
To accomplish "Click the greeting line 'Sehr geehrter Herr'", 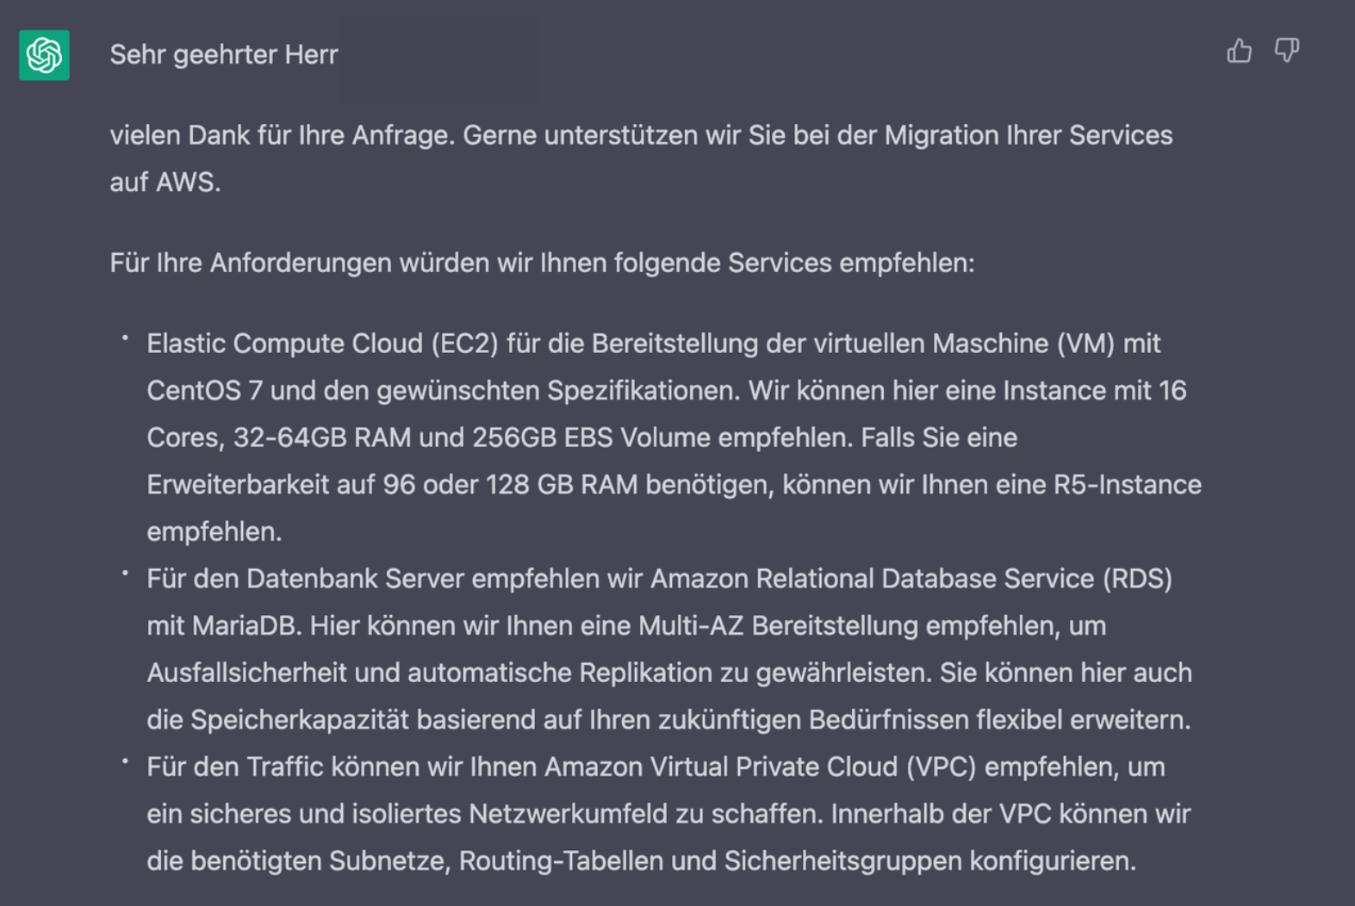I will point(224,54).
